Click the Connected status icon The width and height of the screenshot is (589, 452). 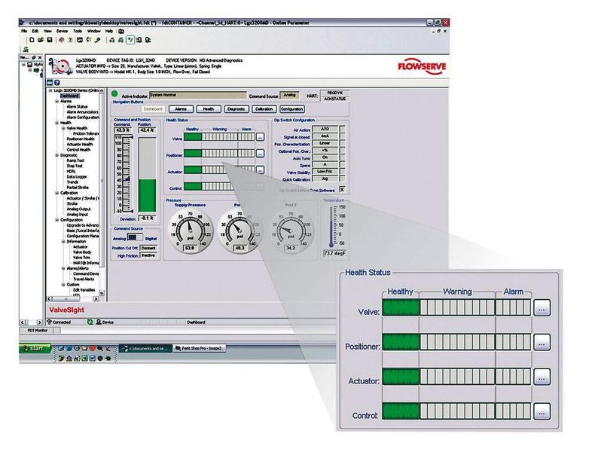(49, 322)
